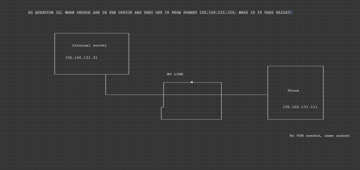The width and height of the screenshot is (360, 170).
Task: Click the cursor block after FAILS?
Action: [x=291, y=12]
